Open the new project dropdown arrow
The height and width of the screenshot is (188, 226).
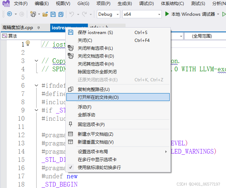click(x=39, y=14)
